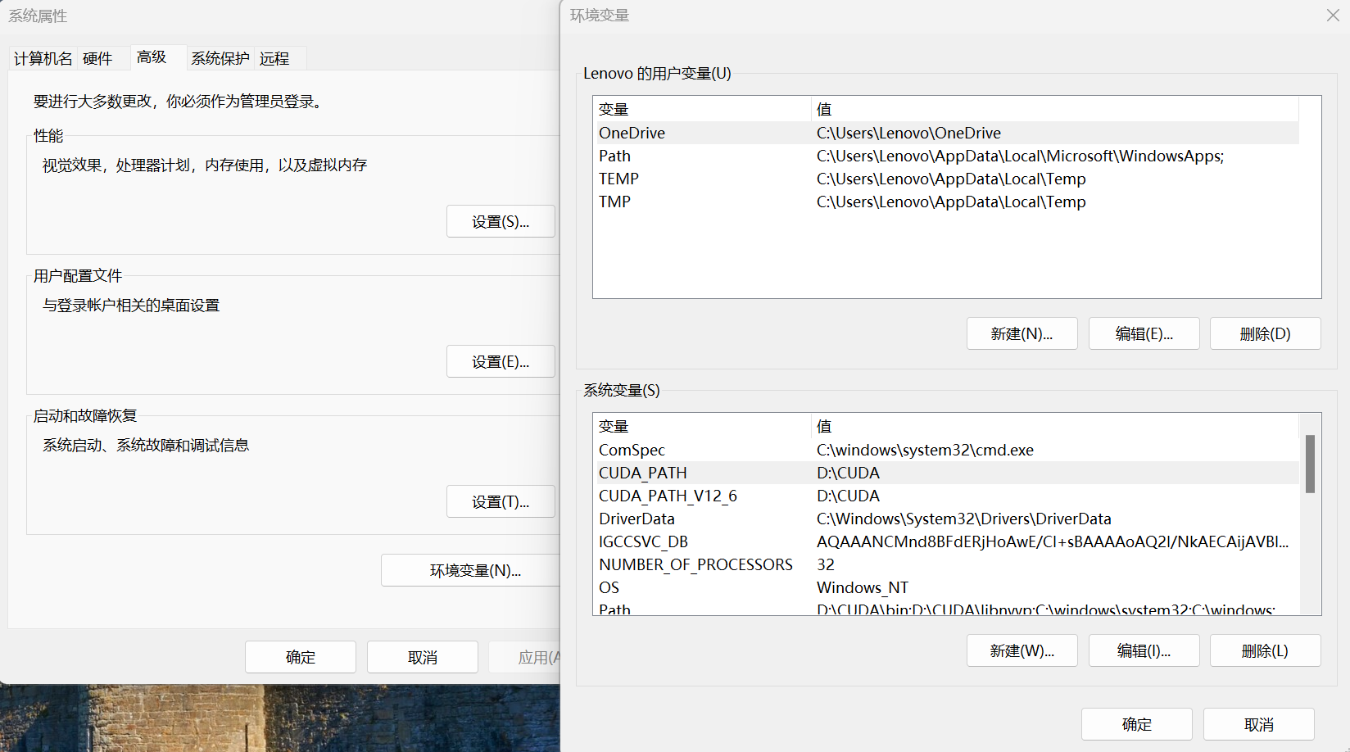
Task: Open performance 设置(S)... button
Action: [x=501, y=221]
